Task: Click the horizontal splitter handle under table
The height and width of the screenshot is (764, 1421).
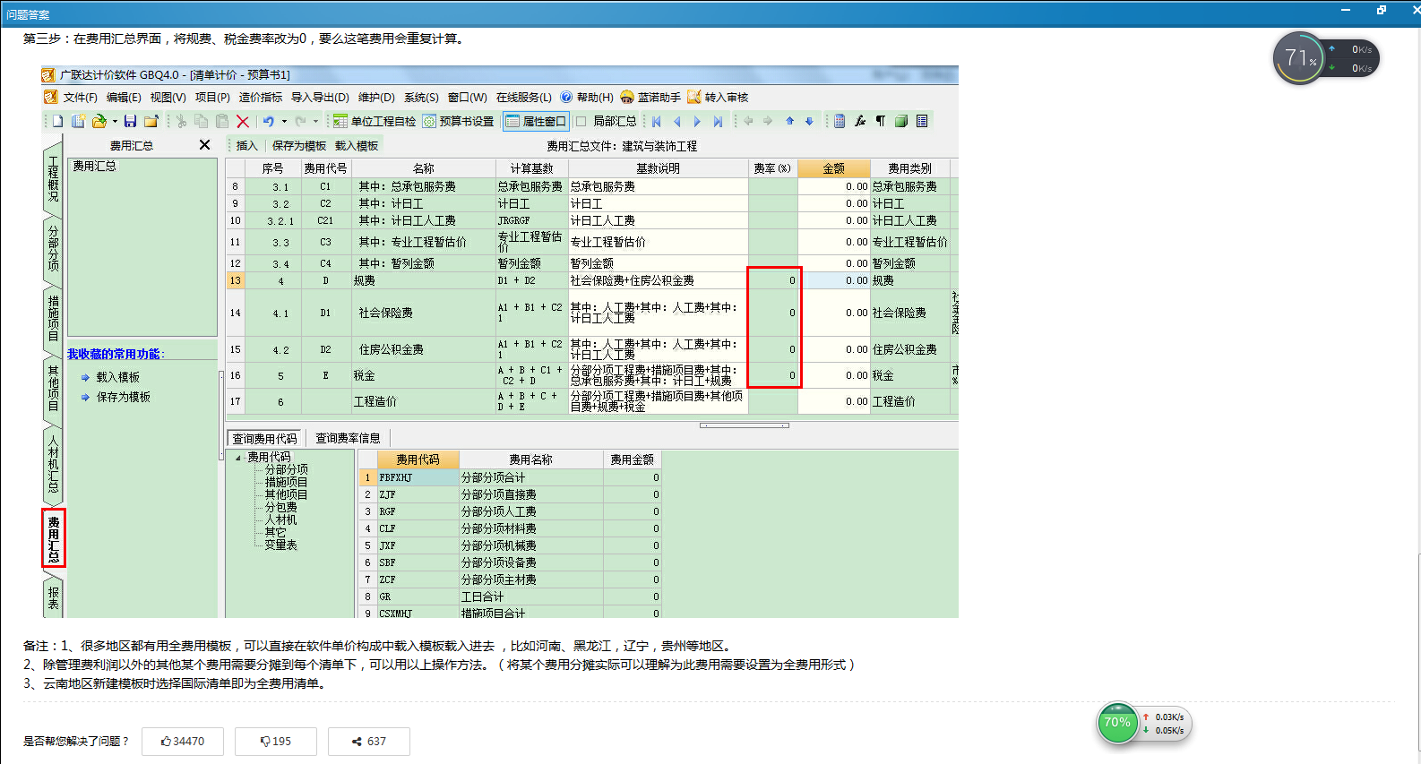Action: [x=744, y=425]
